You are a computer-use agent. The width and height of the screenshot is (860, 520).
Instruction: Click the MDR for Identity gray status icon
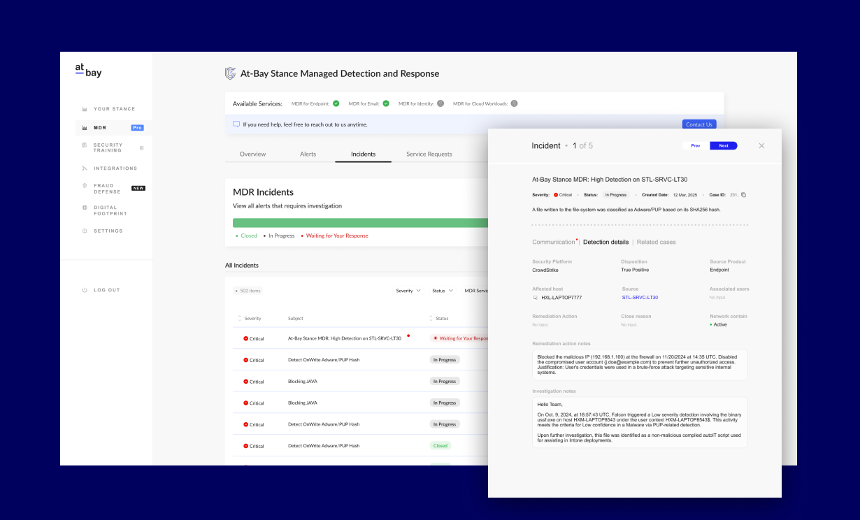pyautogui.click(x=440, y=103)
